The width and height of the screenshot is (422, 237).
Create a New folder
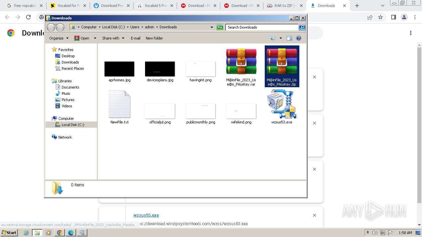tap(154, 38)
